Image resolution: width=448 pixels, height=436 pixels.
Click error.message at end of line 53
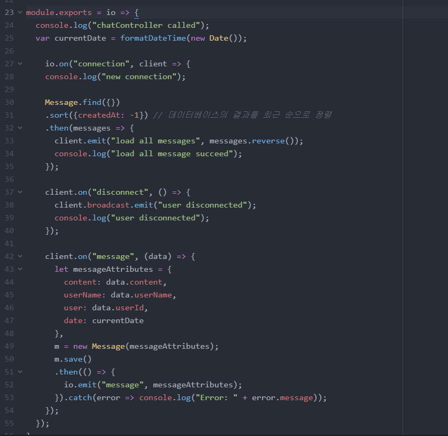(282, 397)
